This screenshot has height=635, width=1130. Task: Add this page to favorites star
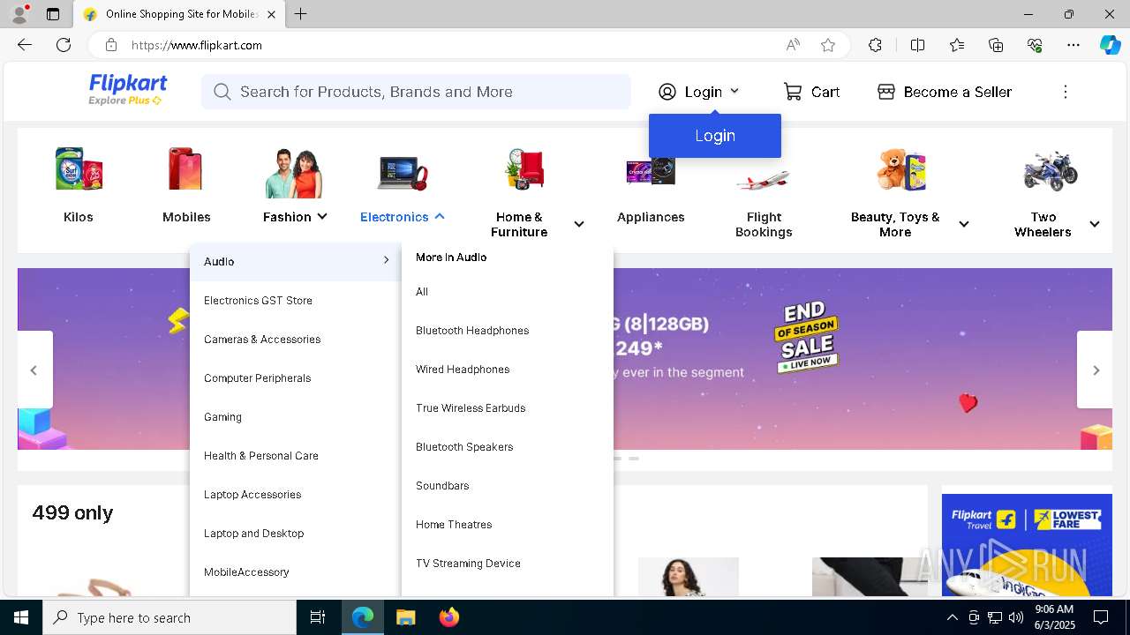pos(828,45)
